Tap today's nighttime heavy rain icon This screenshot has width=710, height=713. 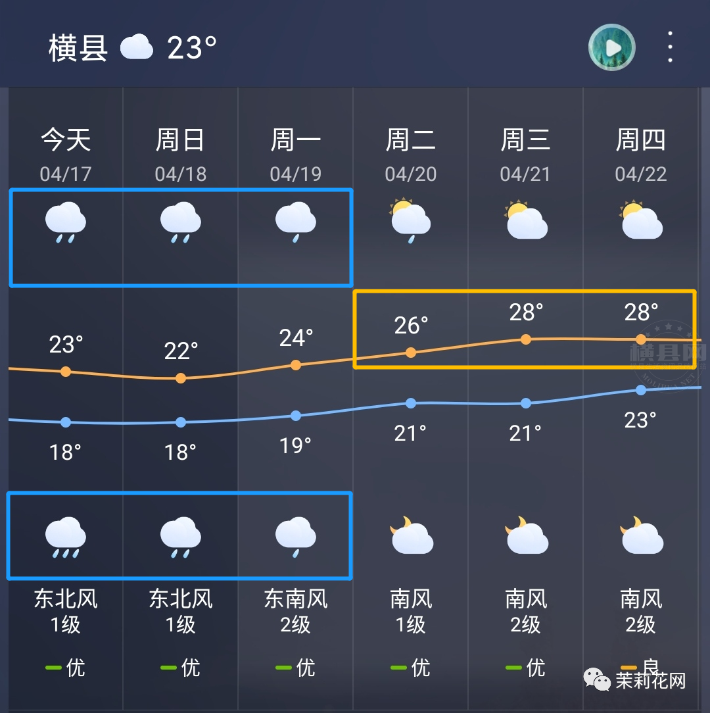(x=66, y=537)
